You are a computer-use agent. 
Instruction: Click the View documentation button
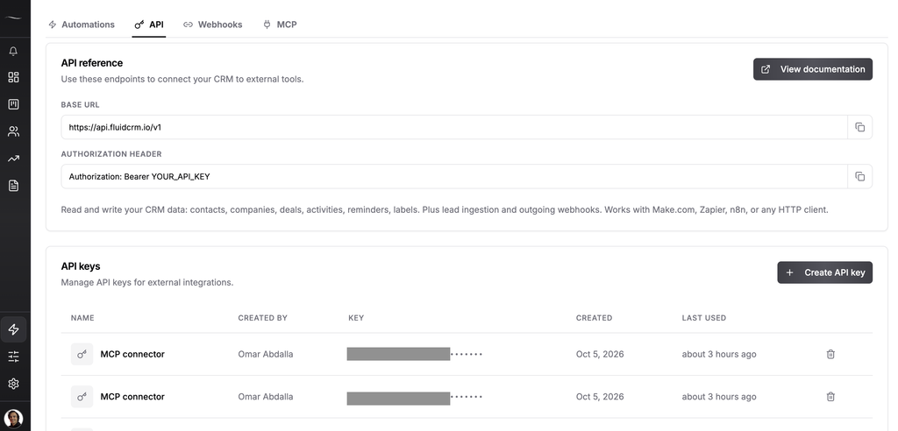pyautogui.click(x=813, y=69)
